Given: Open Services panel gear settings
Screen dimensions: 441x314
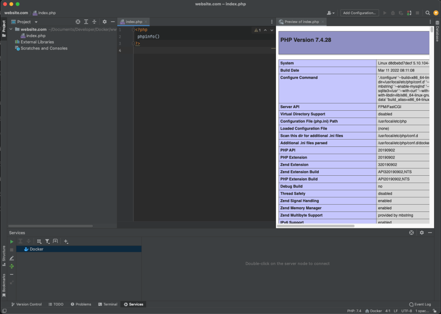Looking at the screenshot, I should coord(422,233).
